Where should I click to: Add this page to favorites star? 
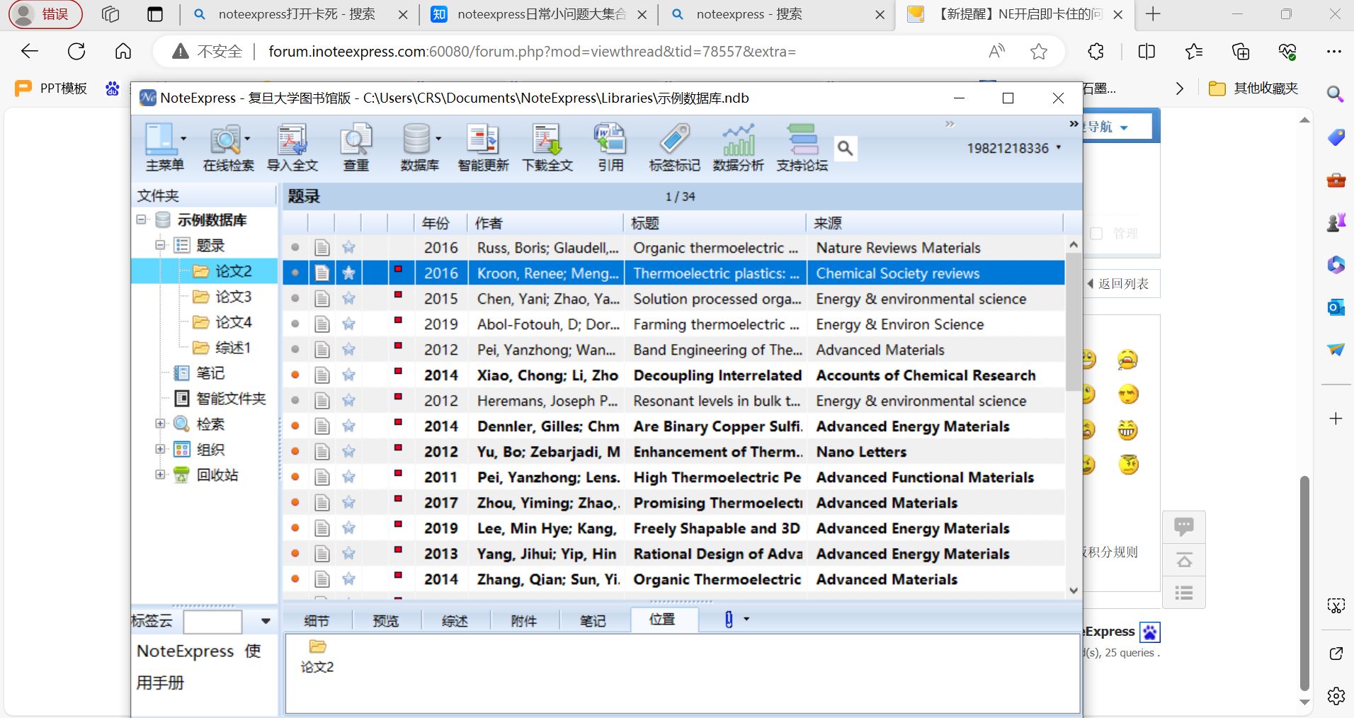click(1039, 51)
